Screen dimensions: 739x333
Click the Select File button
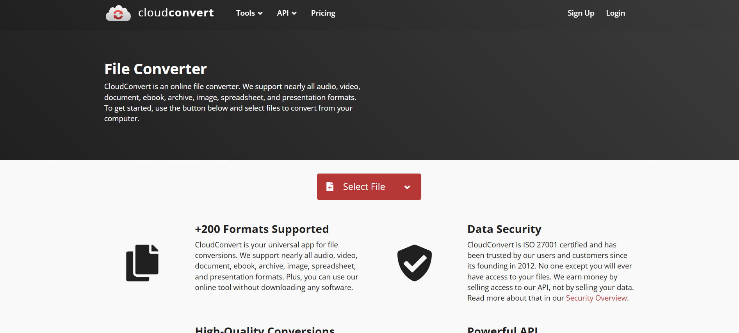(x=369, y=187)
